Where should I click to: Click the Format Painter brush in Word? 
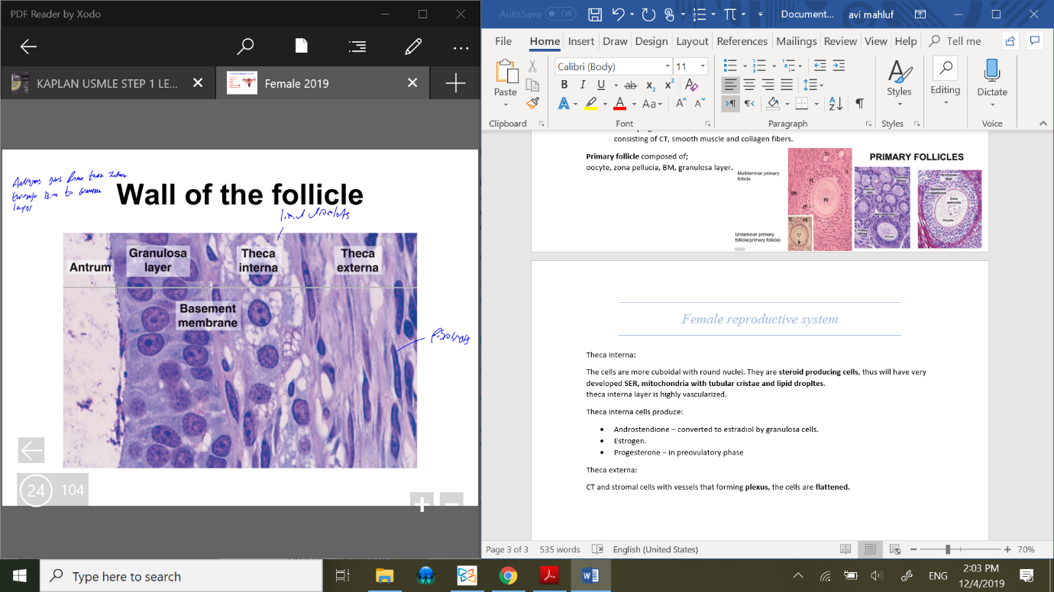(x=532, y=104)
